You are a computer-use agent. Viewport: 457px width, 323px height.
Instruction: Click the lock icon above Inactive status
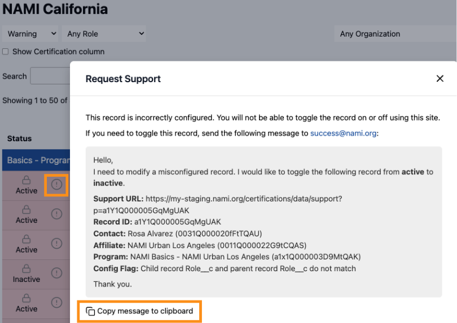pyautogui.click(x=27, y=268)
